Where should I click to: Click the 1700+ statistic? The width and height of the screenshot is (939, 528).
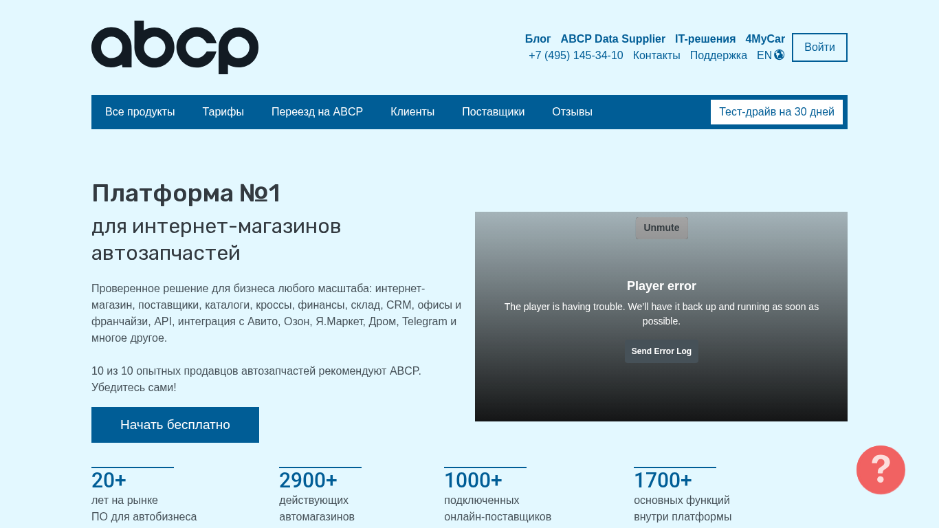tap(663, 480)
